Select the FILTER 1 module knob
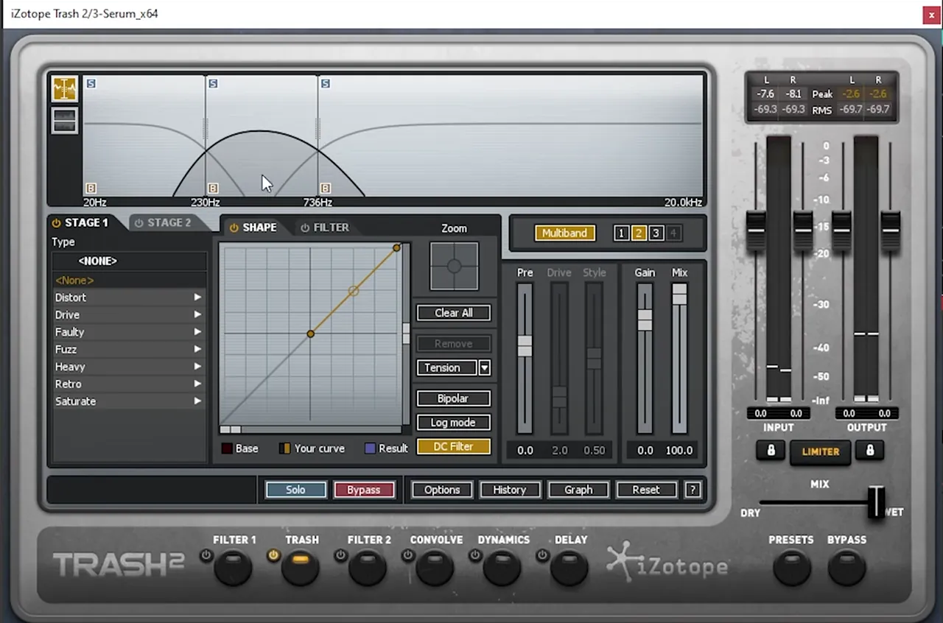The height and width of the screenshot is (623, 943). (233, 568)
